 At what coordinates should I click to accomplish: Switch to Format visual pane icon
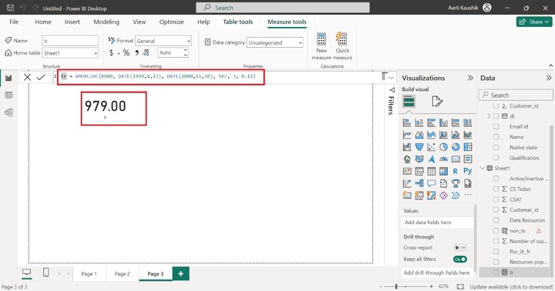pyautogui.click(x=437, y=102)
